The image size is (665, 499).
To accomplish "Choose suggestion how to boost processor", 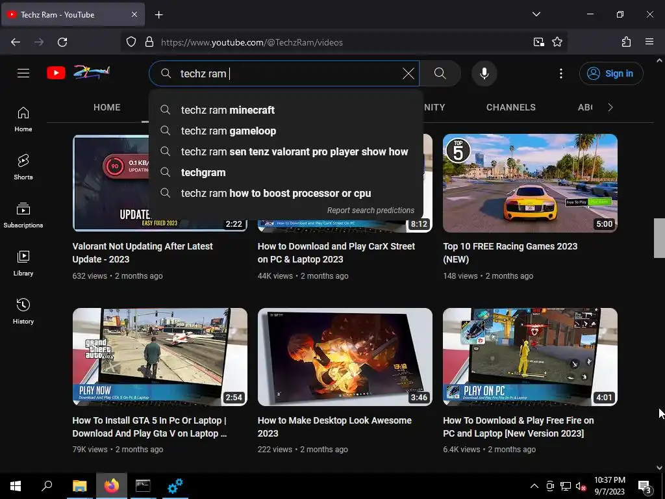I will tap(286, 193).
